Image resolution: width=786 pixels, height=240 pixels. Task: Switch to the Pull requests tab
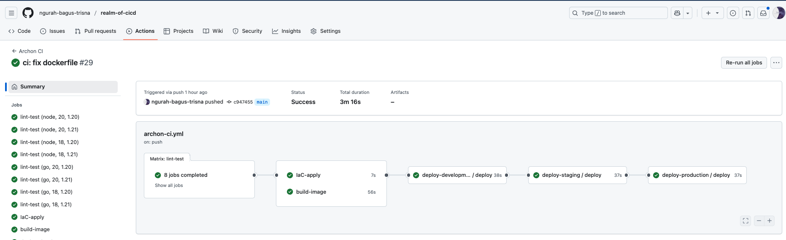coord(95,31)
